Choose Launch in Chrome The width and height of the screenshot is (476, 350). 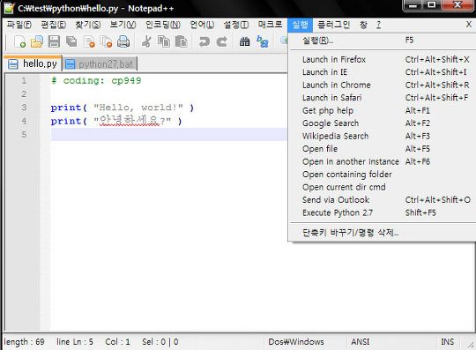(x=383, y=85)
